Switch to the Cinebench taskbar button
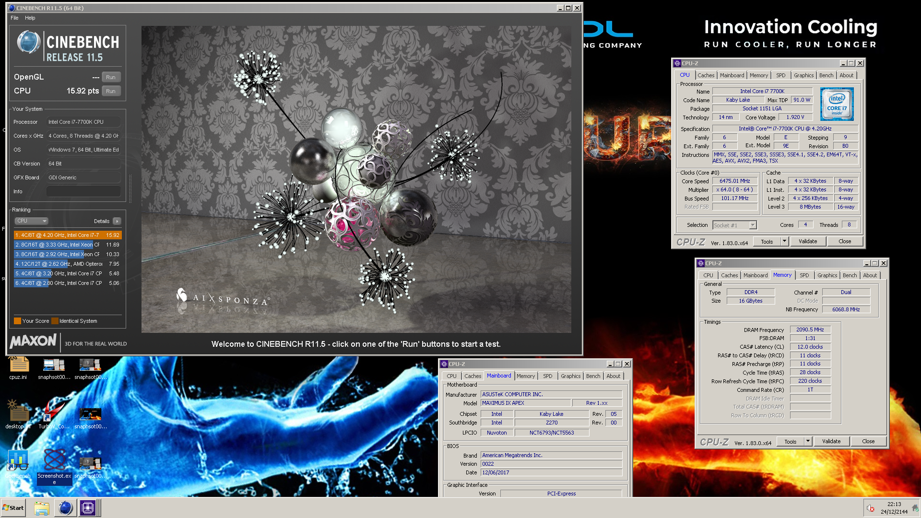The height and width of the screenshot is (518, 921). pyautogui.click(x=65, y=508)
